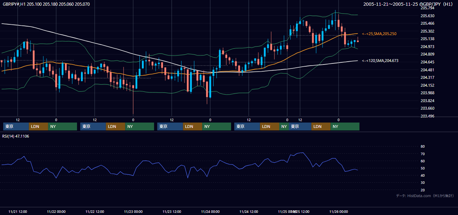Click price axis value 203.496
This screenshot has height=215, width=458.
click(427, 116)
